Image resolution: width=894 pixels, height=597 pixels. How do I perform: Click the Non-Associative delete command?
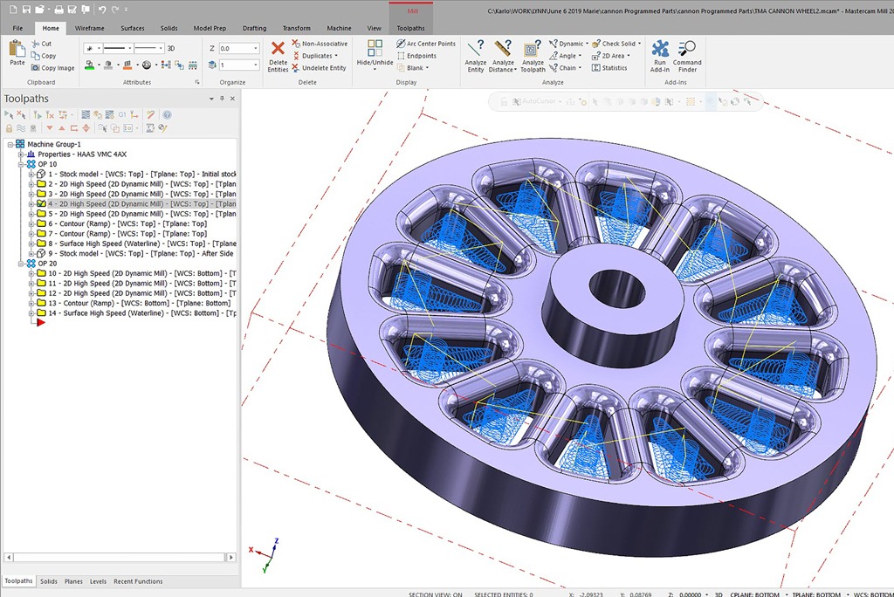click(x=320, y=44)
